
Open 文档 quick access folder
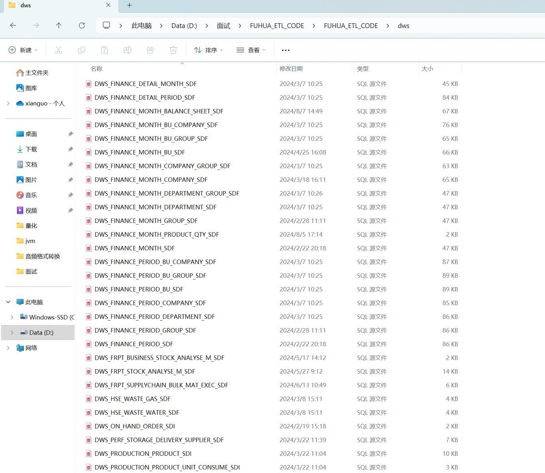(x=26, y=164)
